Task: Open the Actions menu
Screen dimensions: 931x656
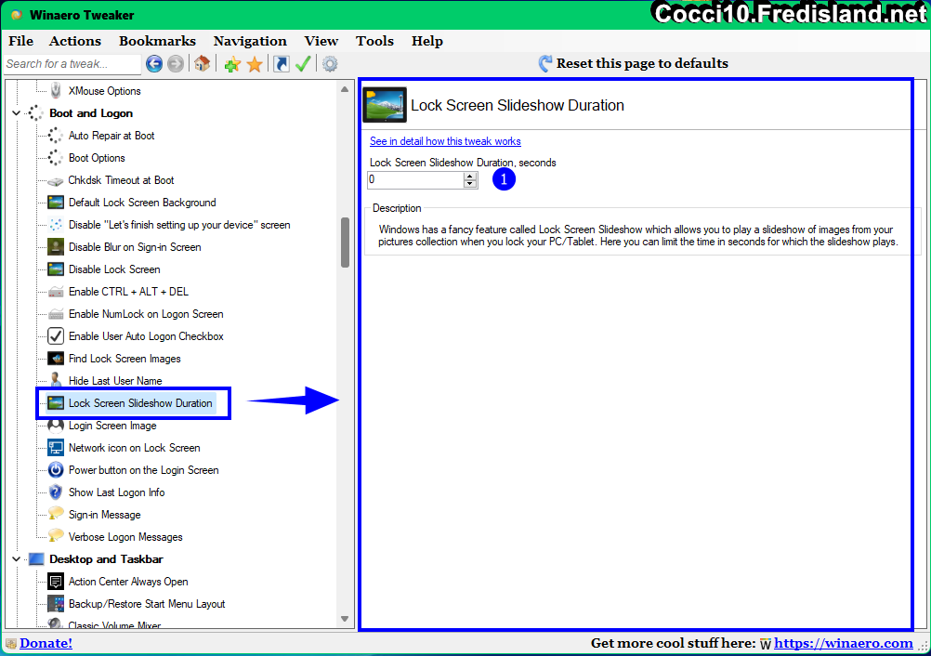Action: coord(75,41)
